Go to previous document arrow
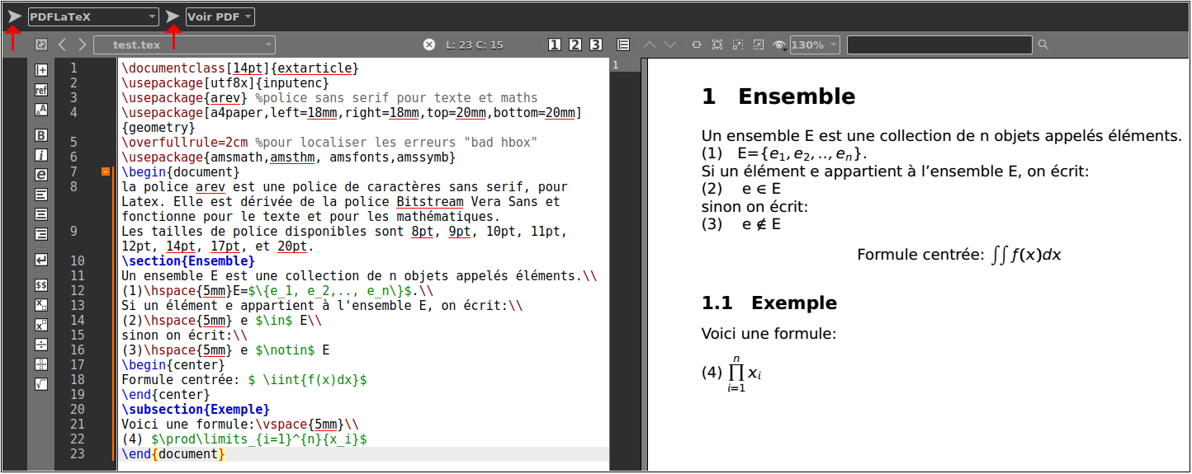Viewport: 1192px width, 474px height. [x=63, y=45]
